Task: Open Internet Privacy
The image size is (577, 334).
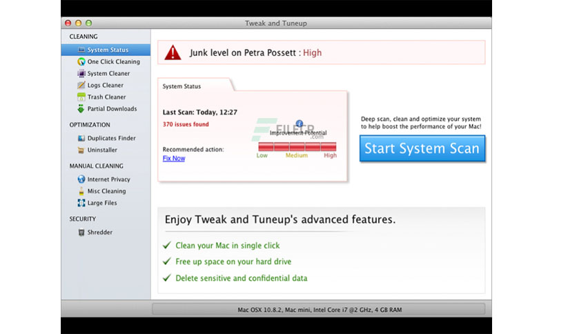Action: click(106, 179)
